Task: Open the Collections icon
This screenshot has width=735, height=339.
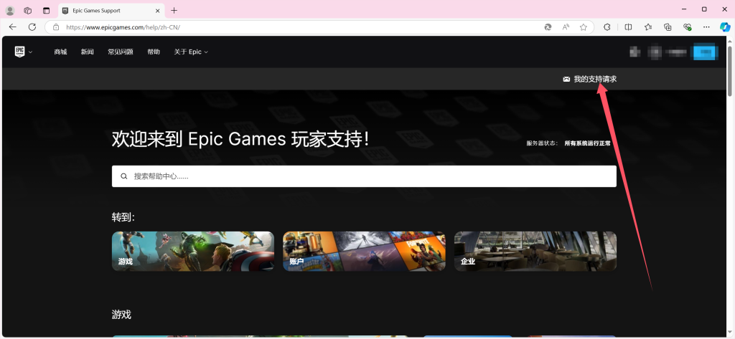Action: (668, 27)
